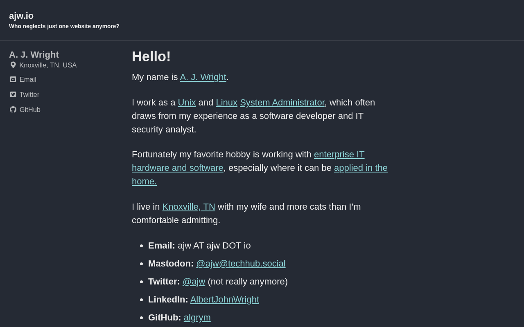Viewport: 524px width, 327px height.
Task: Open the ajw.io site title
Action: pos(21,16)
